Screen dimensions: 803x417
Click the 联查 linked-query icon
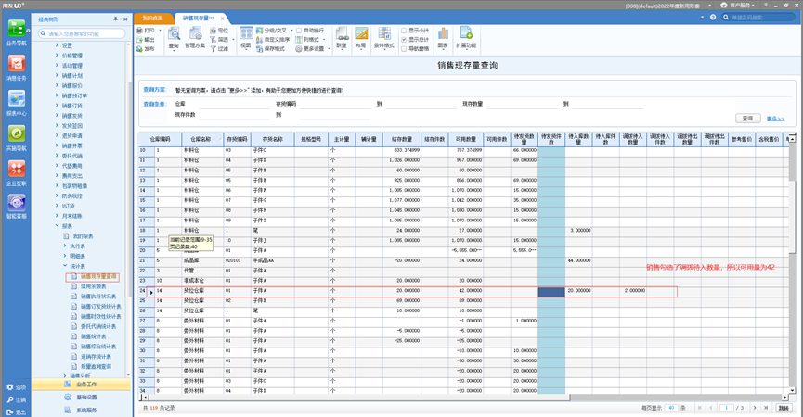click(x=342, y=35)
